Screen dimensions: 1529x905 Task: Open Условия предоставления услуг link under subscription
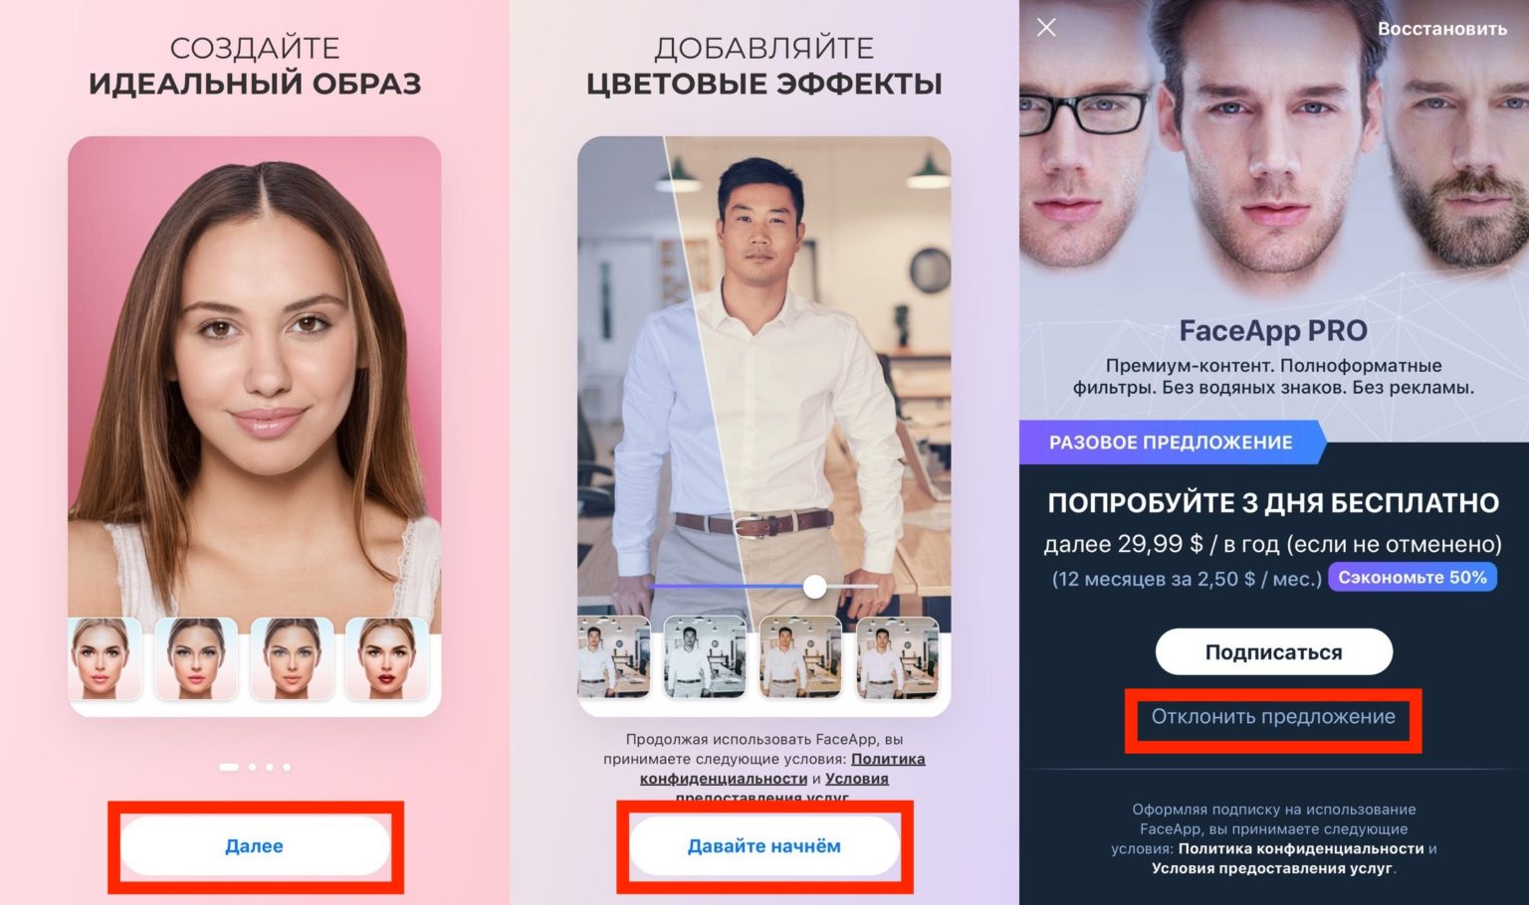[x=1272, y=868]
